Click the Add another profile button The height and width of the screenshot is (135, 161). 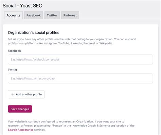click(26, 94)
